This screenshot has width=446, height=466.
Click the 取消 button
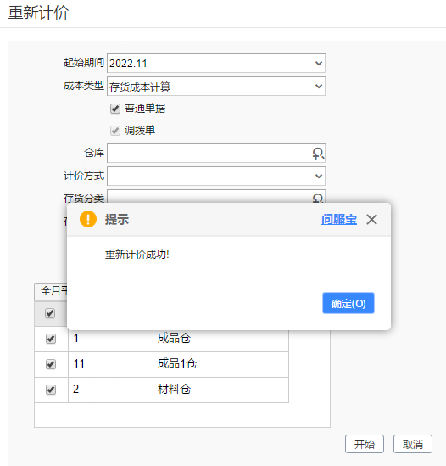point(413,444)
